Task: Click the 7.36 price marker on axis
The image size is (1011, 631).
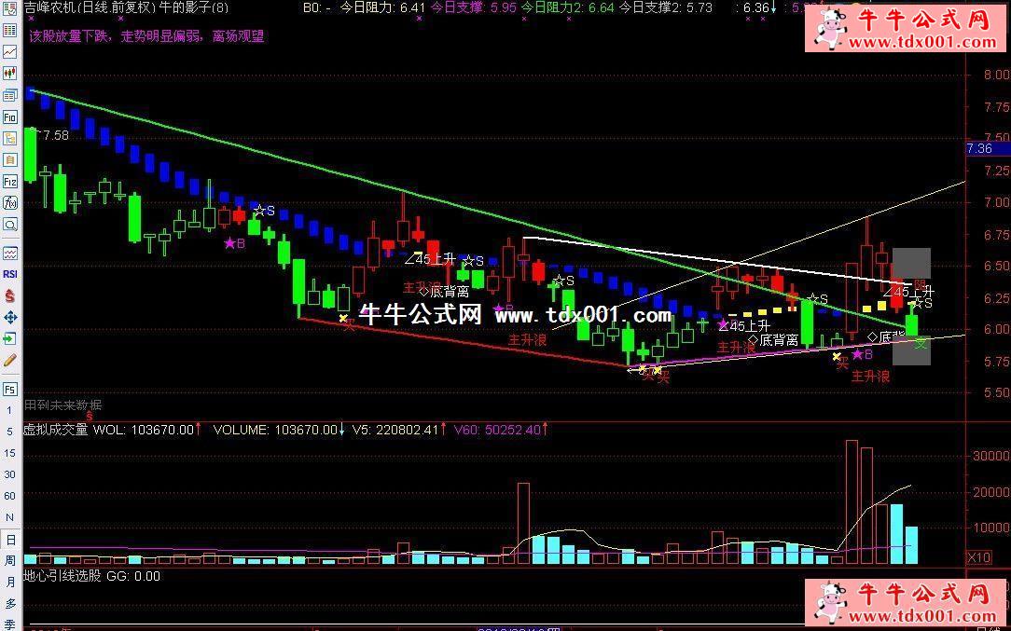Action: coord(980,148)
